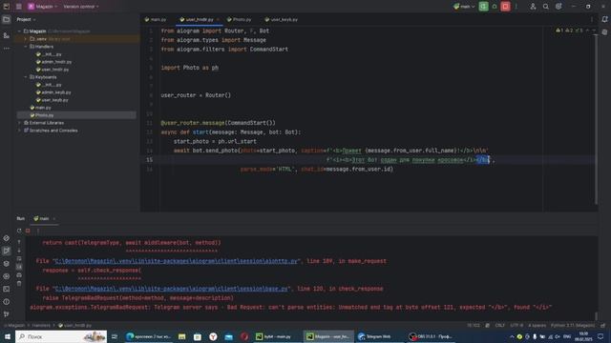Open the Project tool window icon

[7, 19]
